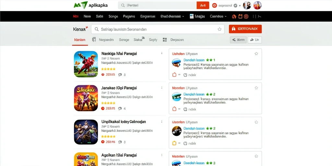Click the red IDEITONAEK button
This screenshot has height=166, width=332.
coord(245,29)
